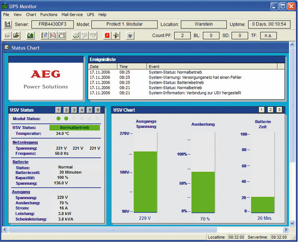Click the Date column header in Ereignisliste
The height and width of the screenshot is (242, 298).
pos(103,66)
